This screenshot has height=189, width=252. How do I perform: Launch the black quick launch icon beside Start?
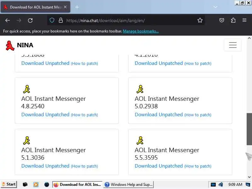(25, 184)
